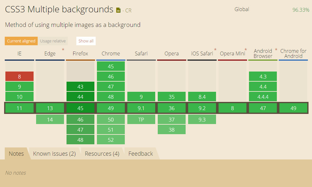
Task: Select the Android Browser 4.4.4 cell
Action: pos(263,97)
